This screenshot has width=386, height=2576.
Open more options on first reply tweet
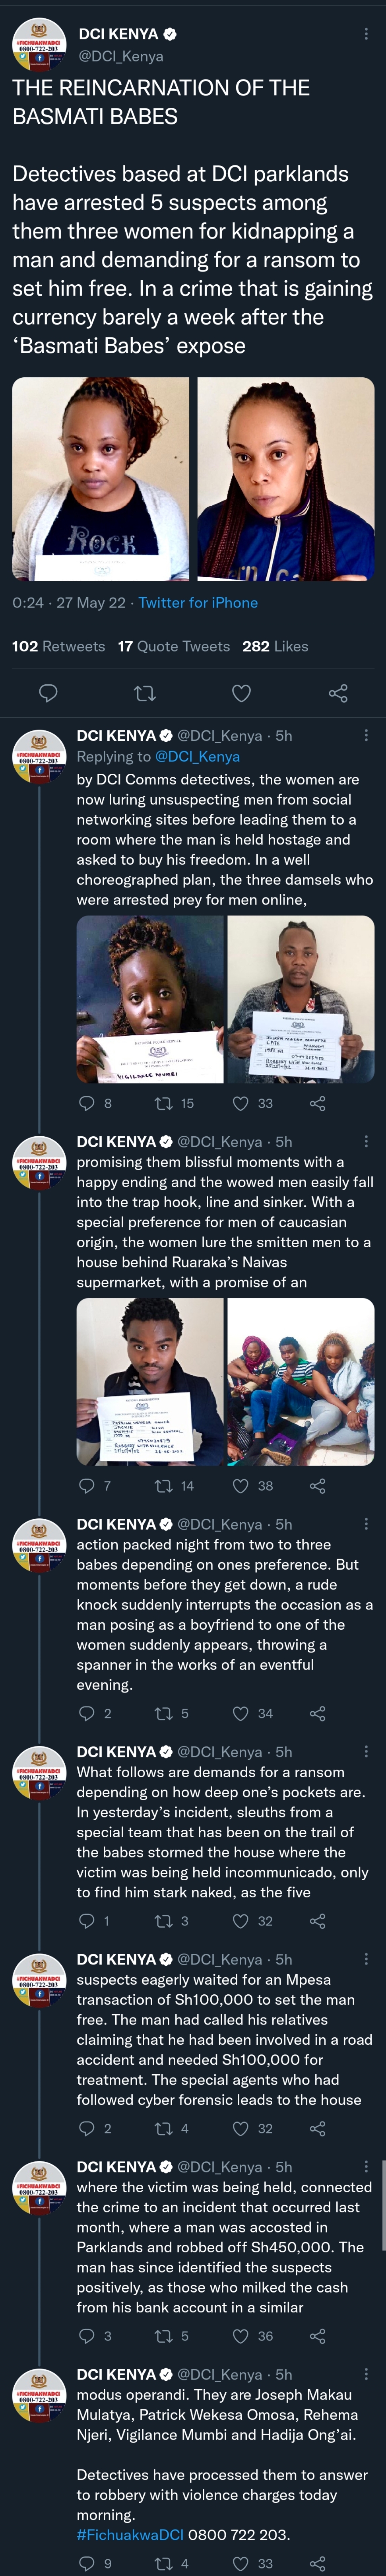366,735
